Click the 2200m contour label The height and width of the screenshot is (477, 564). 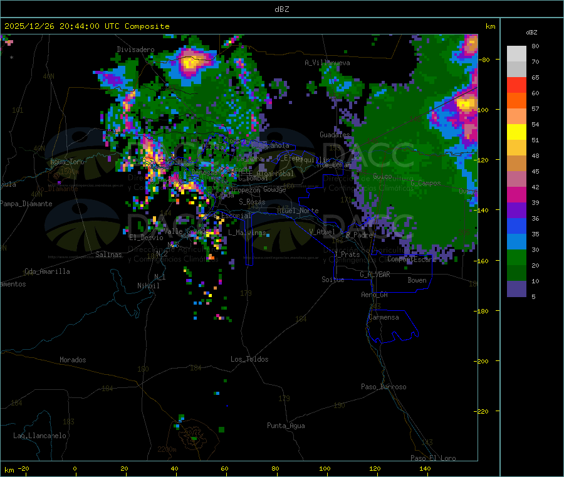(167, 449)
